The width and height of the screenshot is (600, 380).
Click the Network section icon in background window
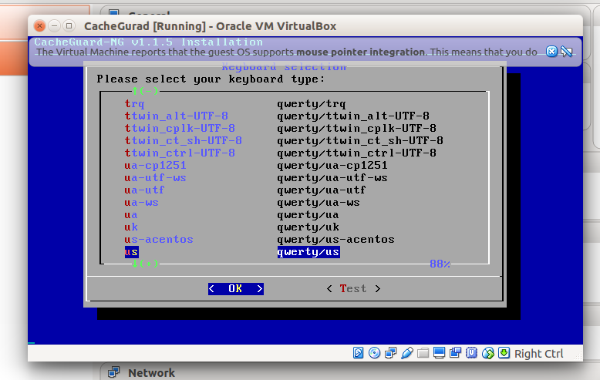click(113, 372)
